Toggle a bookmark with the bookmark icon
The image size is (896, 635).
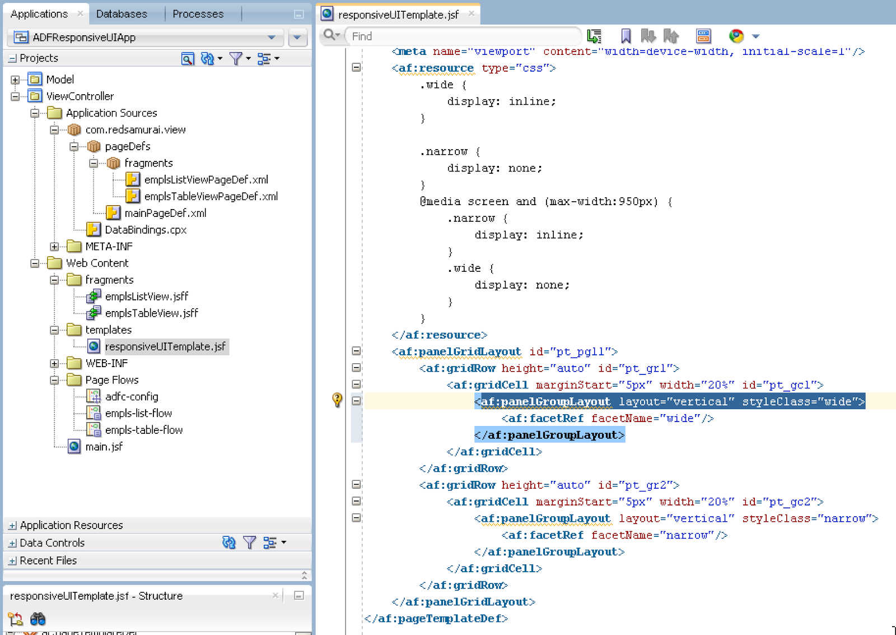(626, 35)
